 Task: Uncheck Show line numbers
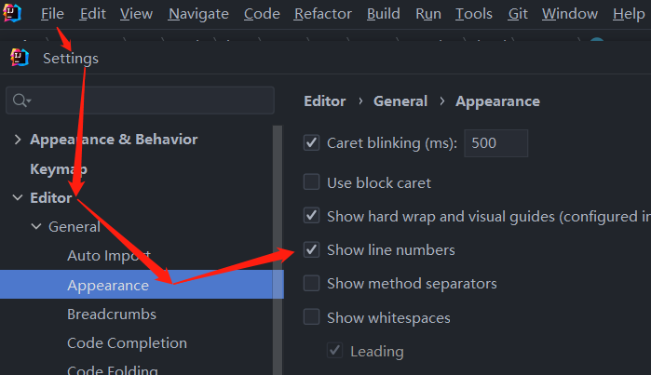(312, 249)
